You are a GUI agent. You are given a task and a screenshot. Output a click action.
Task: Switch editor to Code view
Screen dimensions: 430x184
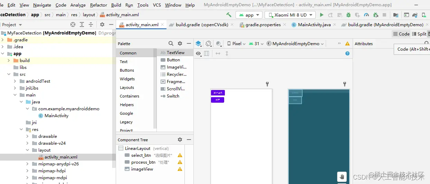point(401,34)
